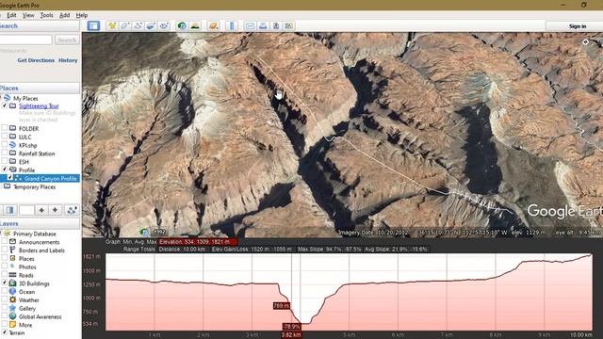Collapse the Layers panel header

tap(40, 223)
